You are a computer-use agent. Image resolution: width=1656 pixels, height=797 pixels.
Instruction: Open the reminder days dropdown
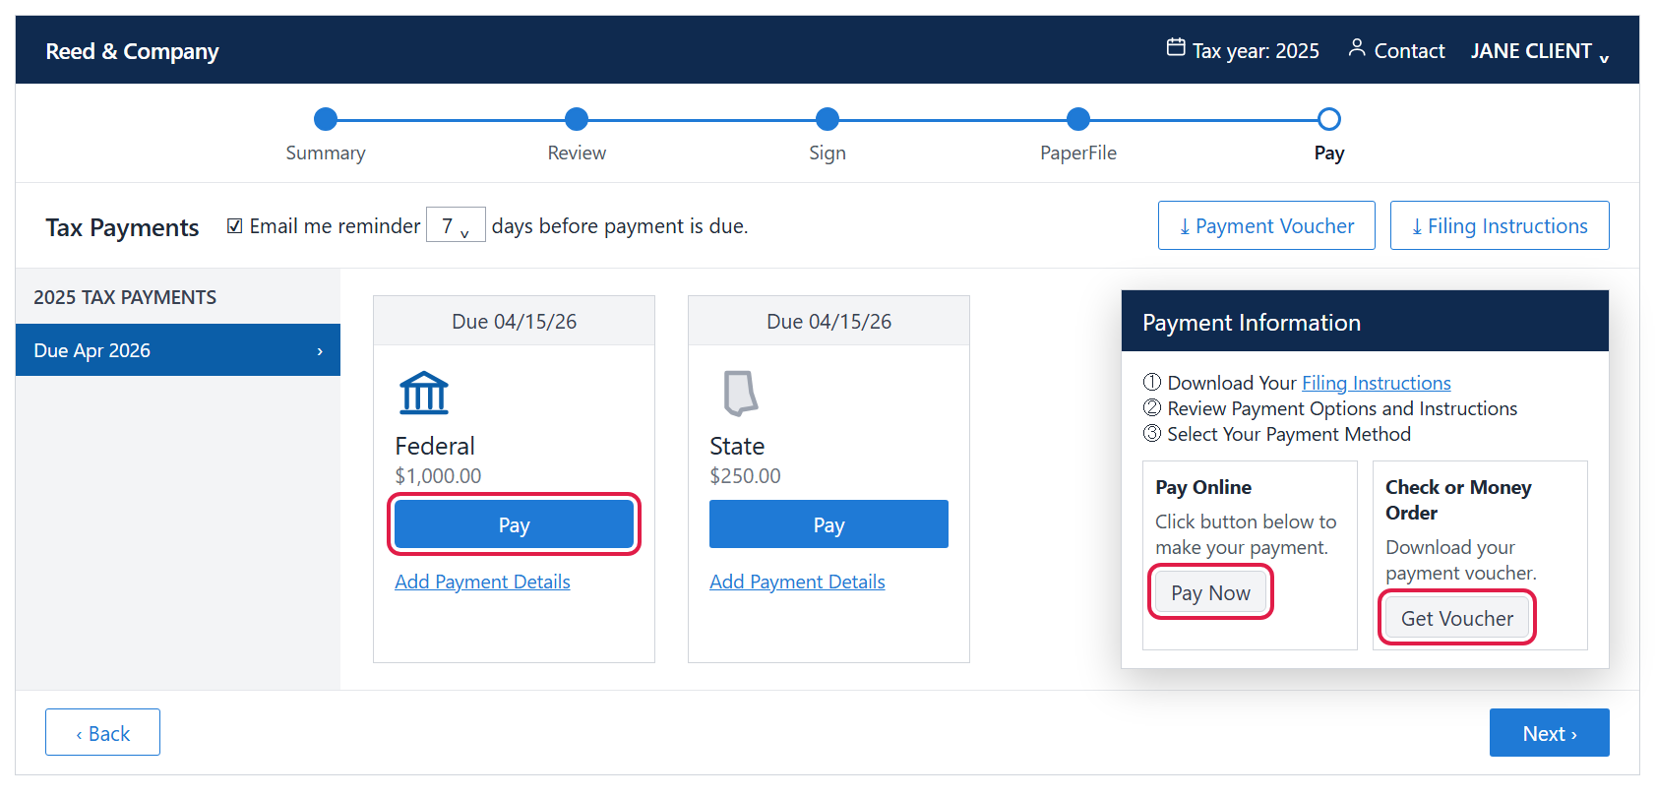(456, 225)
